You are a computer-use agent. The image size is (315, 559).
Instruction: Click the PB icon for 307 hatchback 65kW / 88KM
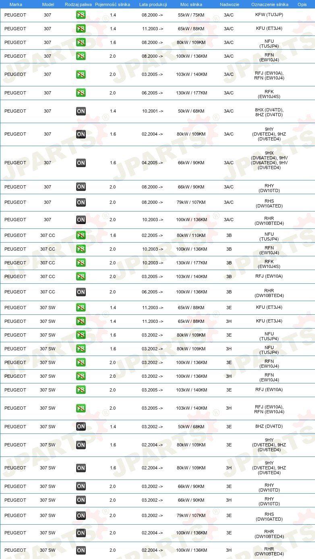[x=81, y=29]
